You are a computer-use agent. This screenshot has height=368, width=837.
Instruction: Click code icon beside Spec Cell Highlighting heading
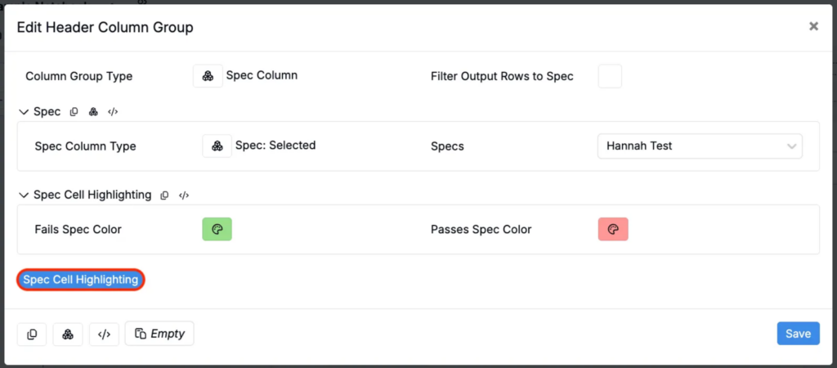point(184,195)
